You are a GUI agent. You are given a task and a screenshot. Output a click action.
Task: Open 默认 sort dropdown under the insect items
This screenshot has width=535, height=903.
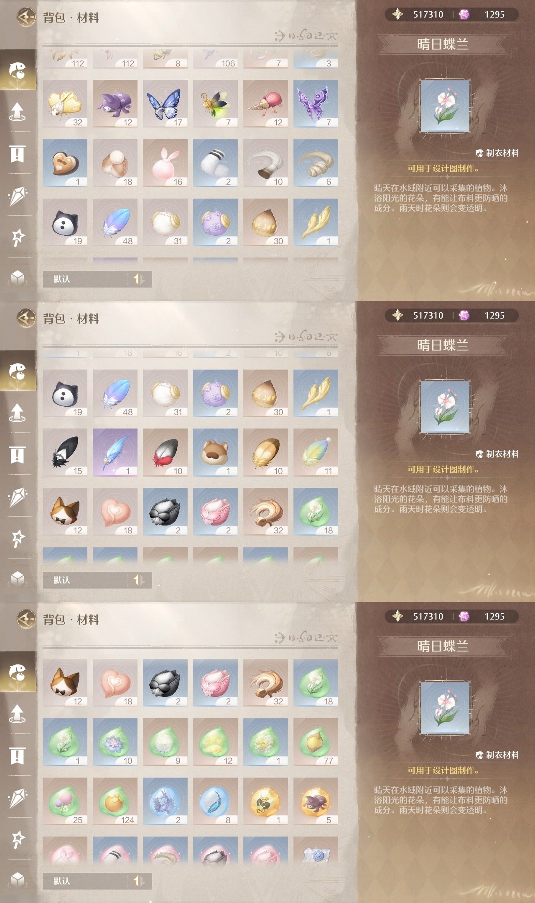click(85, 279)
